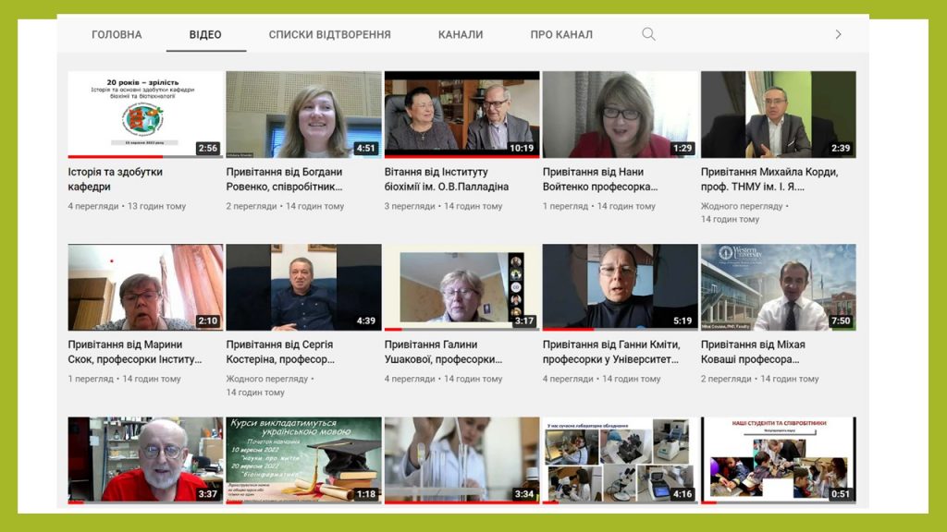The image size is (947, 532).
Task: Click the 10:19 thumbnail with two people
Action: (x=461, y=115)
